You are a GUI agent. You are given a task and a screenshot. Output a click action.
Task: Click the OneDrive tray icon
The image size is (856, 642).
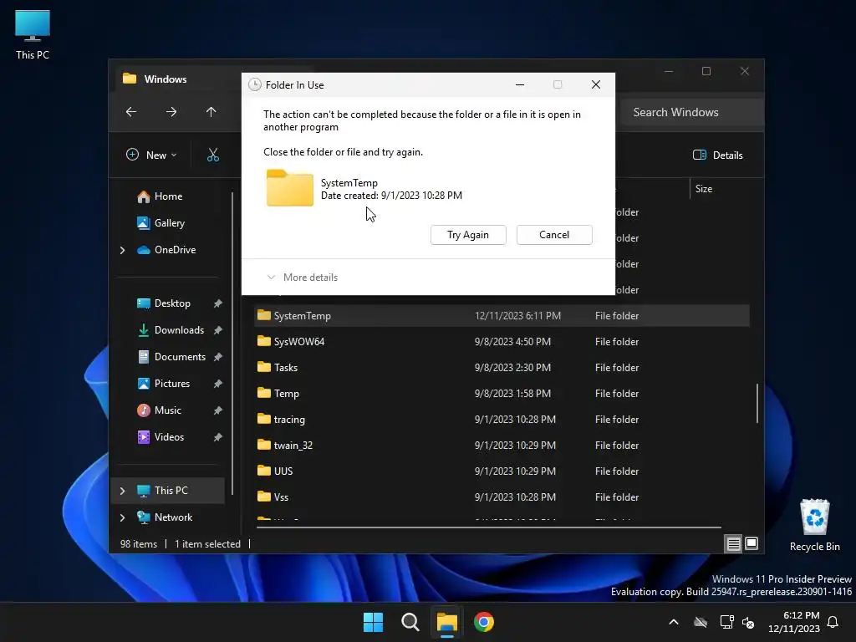(701, 622)
